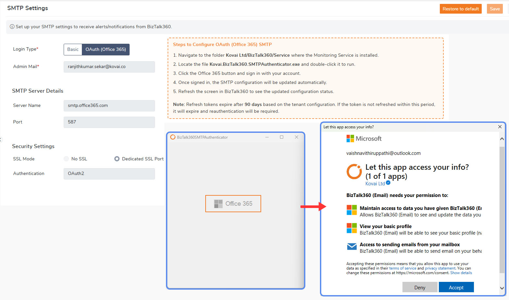
Task: Open the terms of service link
Action: 402,268
